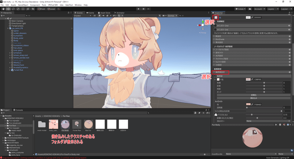
Task: Click the Inspector panel lock icon
Action: click(289, 13)
